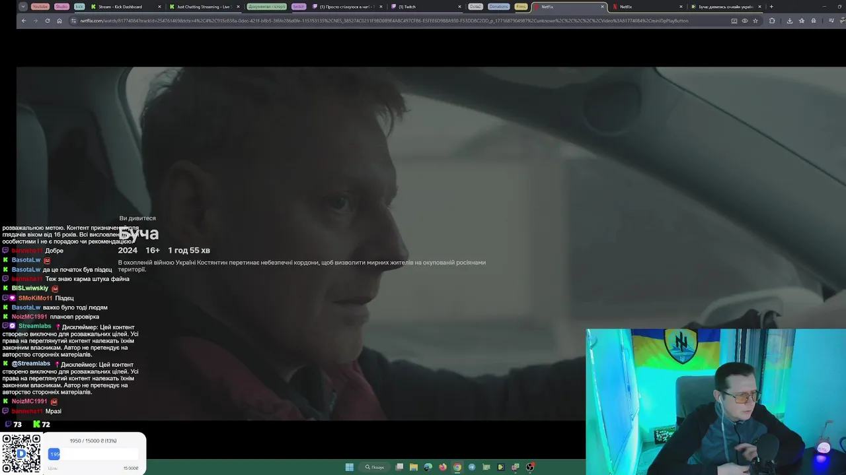Expand the Youtube tab group
The height and width of the screenshot is (475, 846).
point(40,7)
